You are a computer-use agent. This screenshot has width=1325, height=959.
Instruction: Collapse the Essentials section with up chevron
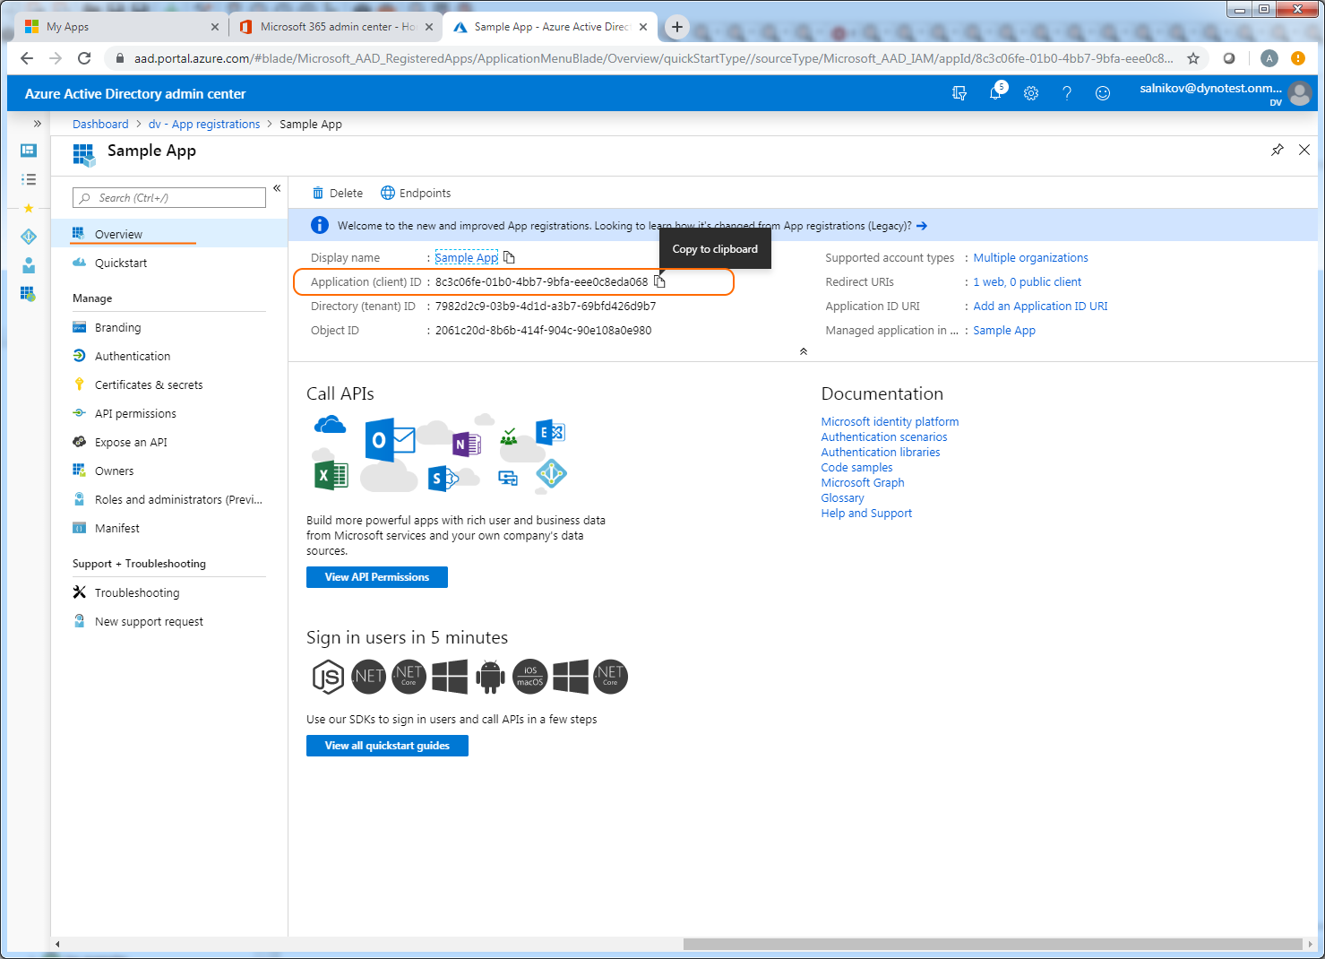804,351
